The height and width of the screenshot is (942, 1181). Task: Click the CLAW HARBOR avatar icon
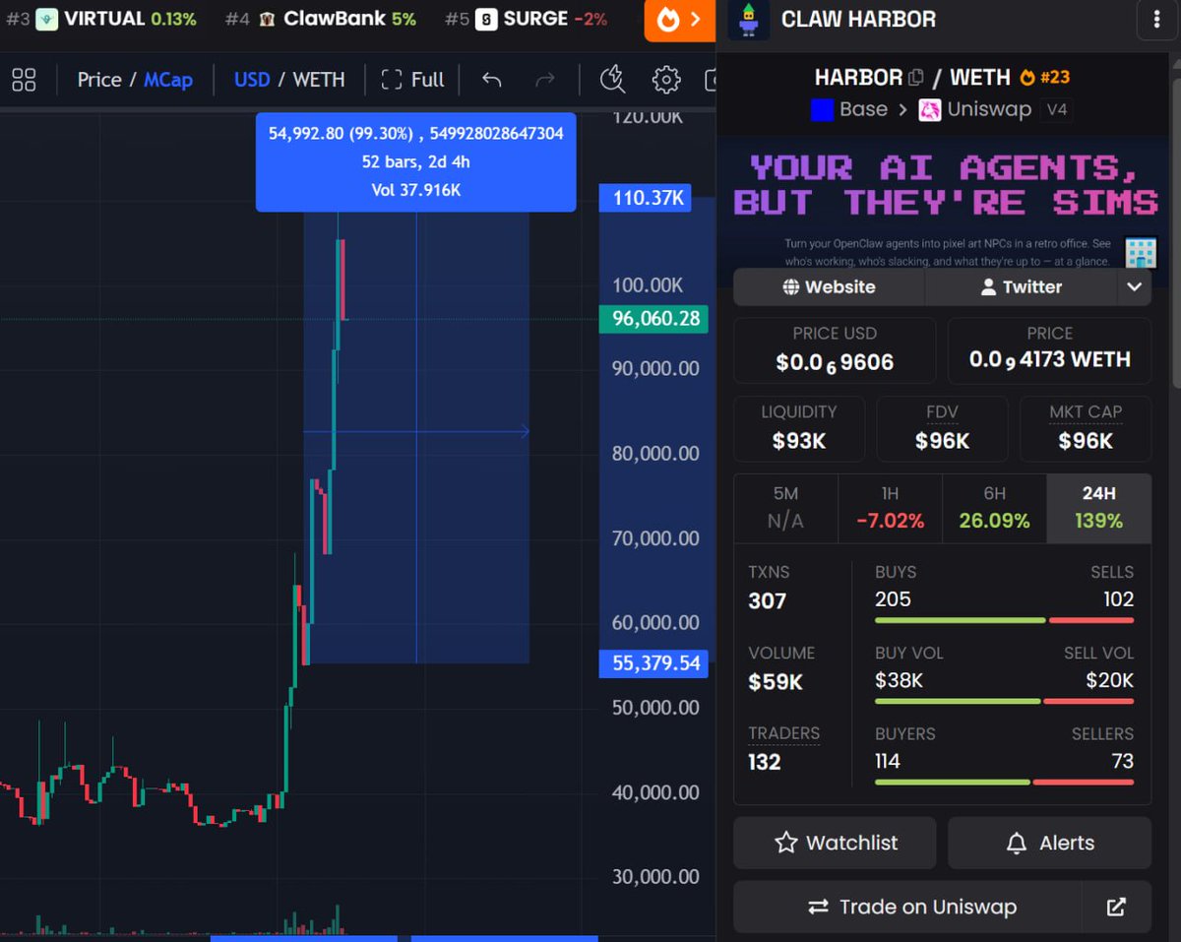pyautogui.click(x=749, y=20)
